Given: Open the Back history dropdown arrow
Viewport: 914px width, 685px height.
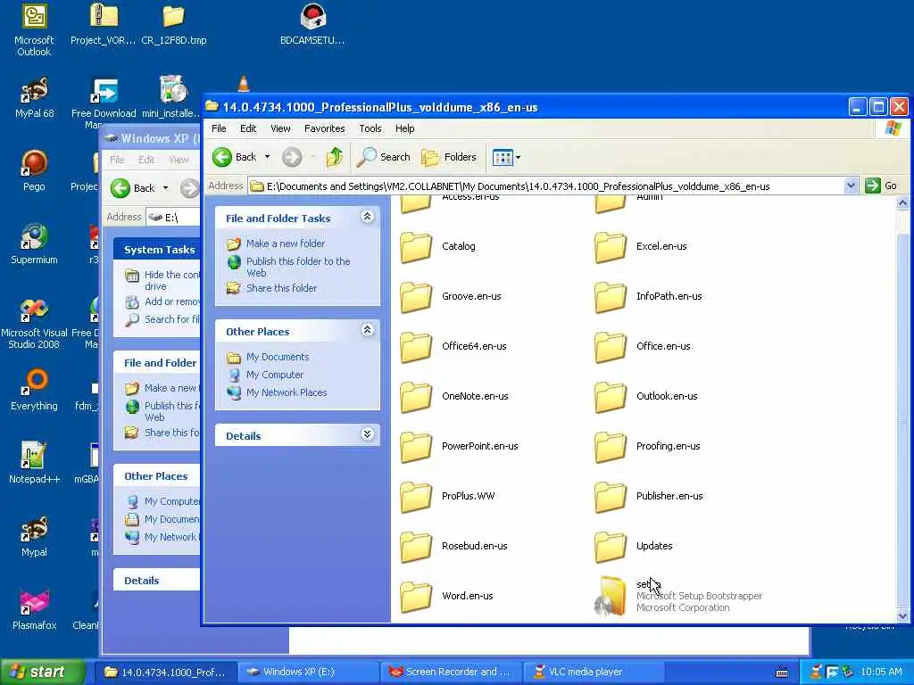Looking at the screenshot, I should (x=268, y=157).
